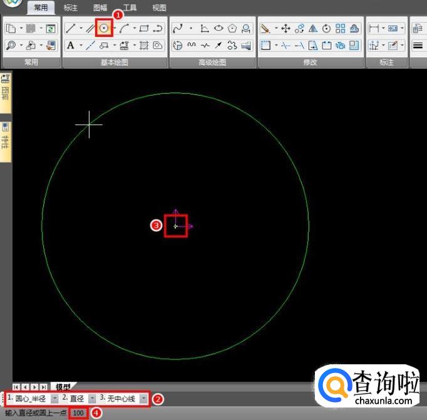Viewport: 427px width, 420px height.
Task: Open the 无中心线 dropdown
Action: pyautogui.click(x=144, y=399)
